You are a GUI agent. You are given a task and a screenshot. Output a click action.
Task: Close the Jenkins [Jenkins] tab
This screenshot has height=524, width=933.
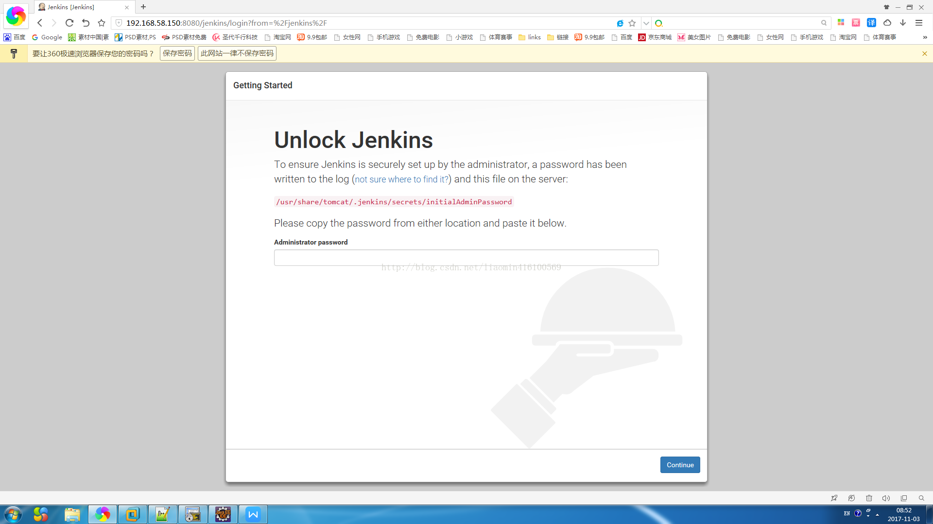click(127, 7)
